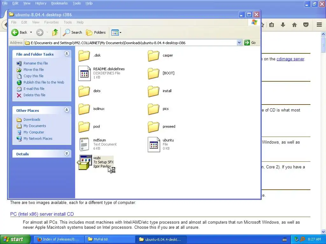Open the browser History menu
The image size is (326, 244).
coord(40,3)
